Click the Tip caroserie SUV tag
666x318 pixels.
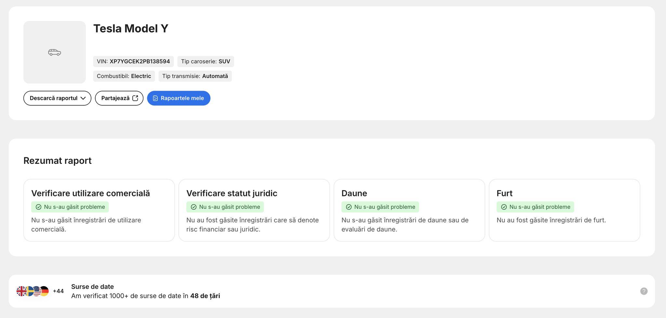click(206, 61)
